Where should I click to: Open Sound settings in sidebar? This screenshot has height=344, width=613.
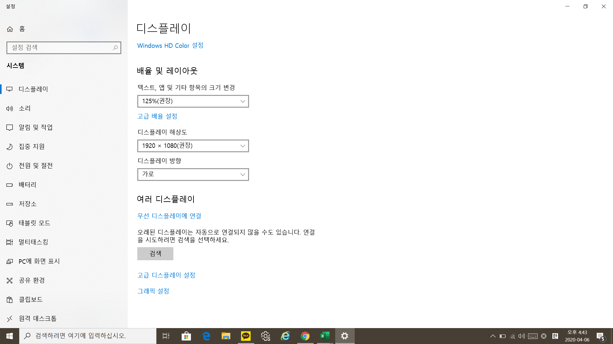coord(25,108)
